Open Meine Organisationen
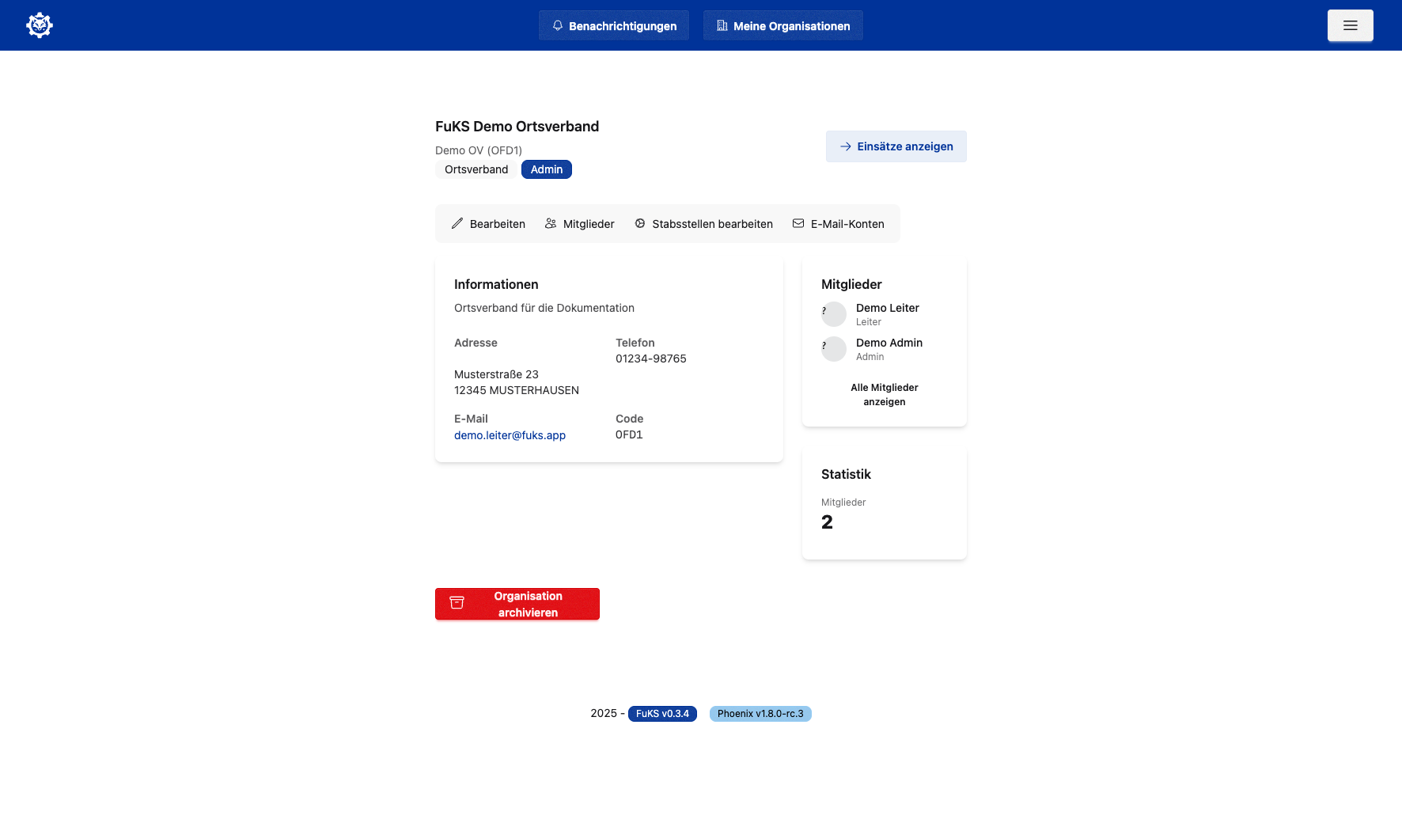The image size is (1402, 827). (x=783, y=25)
